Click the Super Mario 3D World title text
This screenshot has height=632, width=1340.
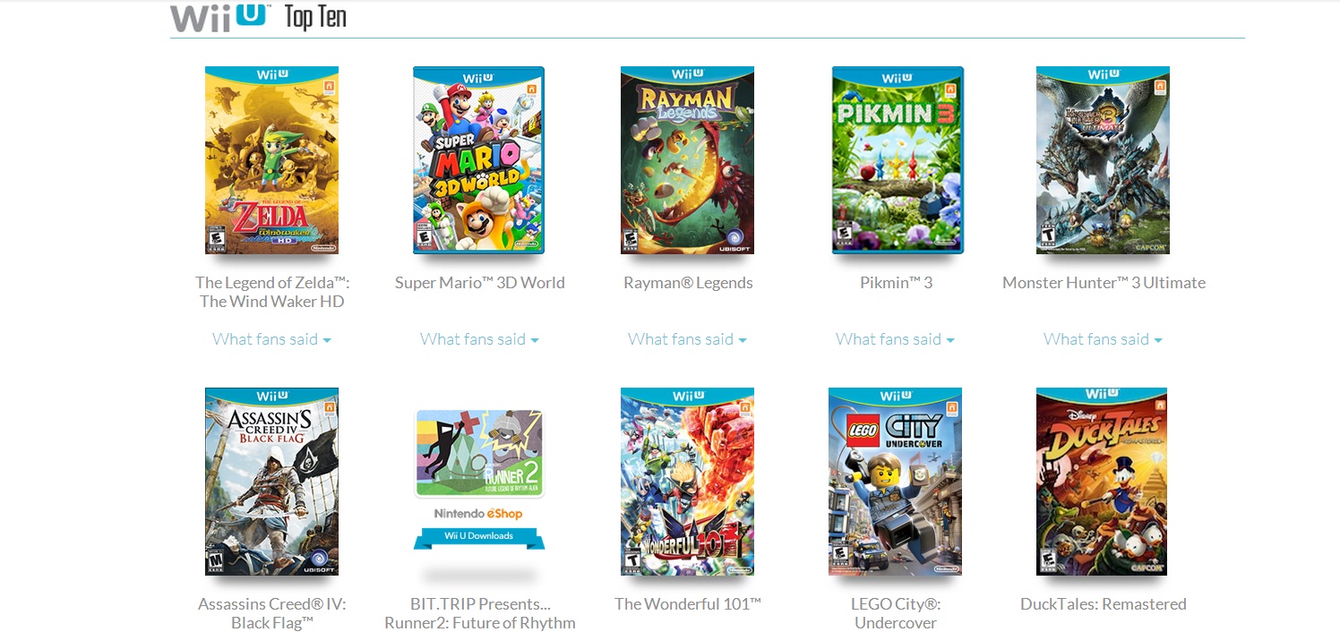[479, 283]
